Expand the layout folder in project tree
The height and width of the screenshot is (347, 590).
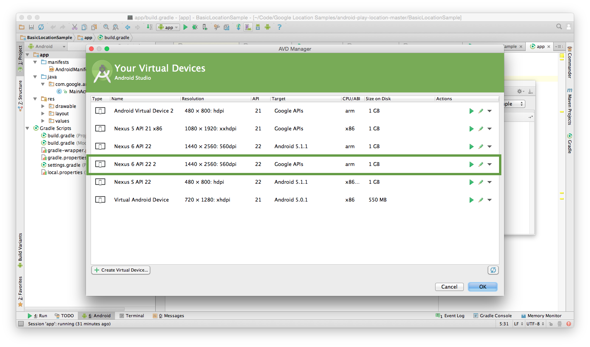(x=43, y=114)
